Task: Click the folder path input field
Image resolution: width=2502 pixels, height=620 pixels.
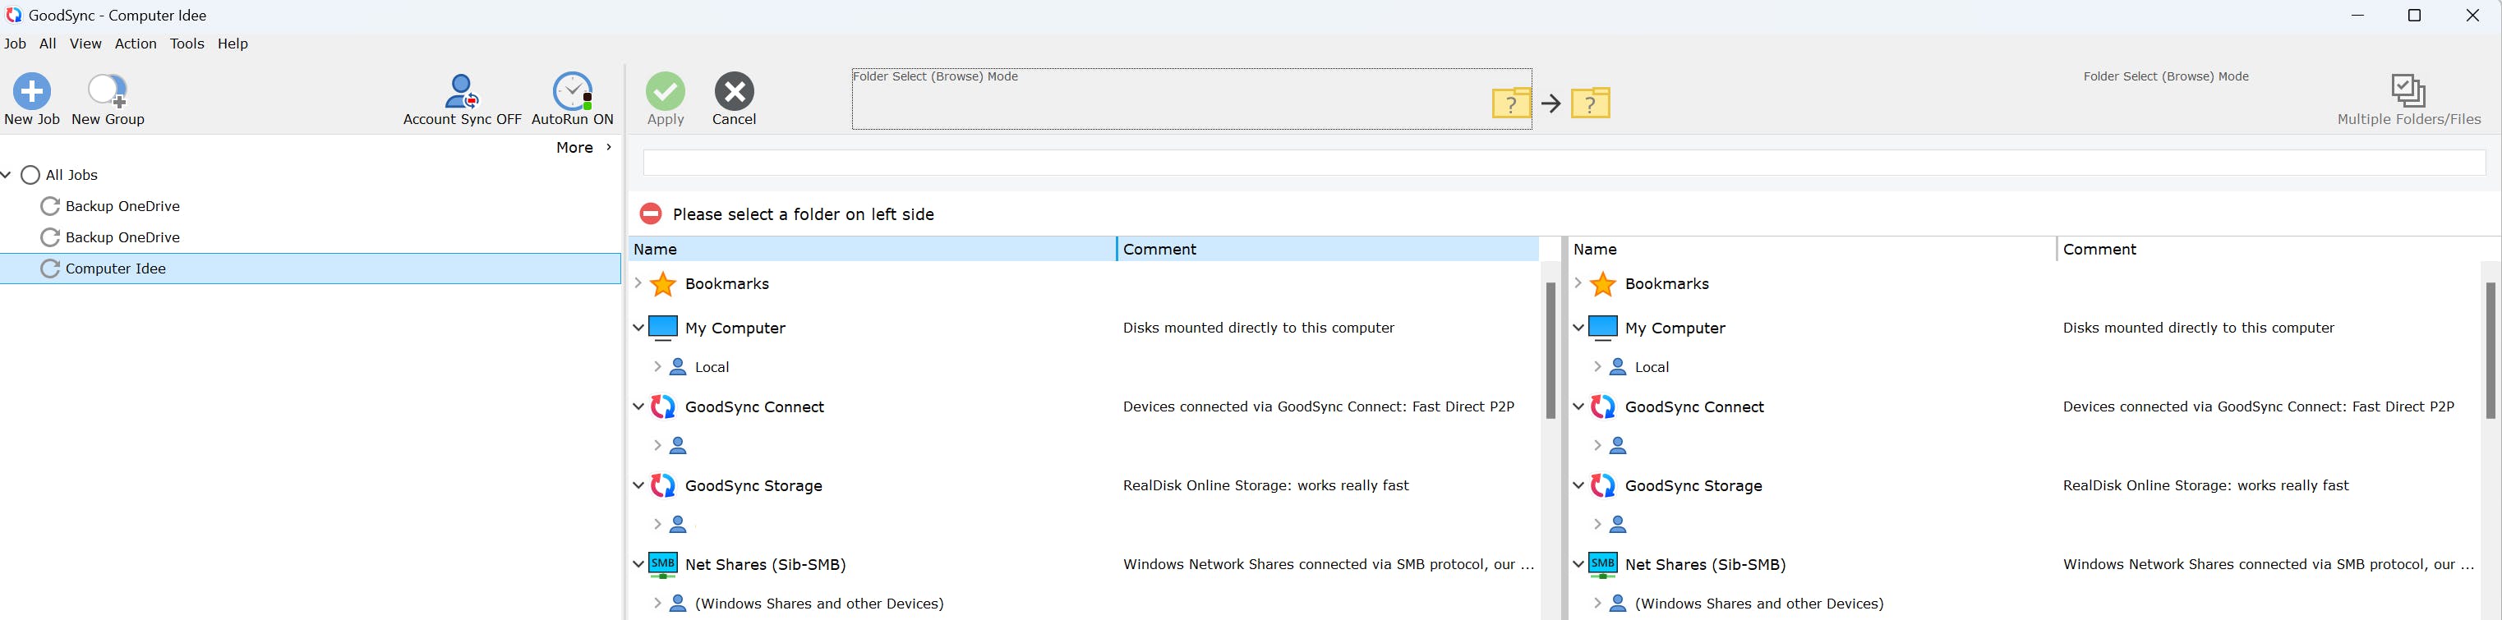Action: click(x=1564, y=163)
